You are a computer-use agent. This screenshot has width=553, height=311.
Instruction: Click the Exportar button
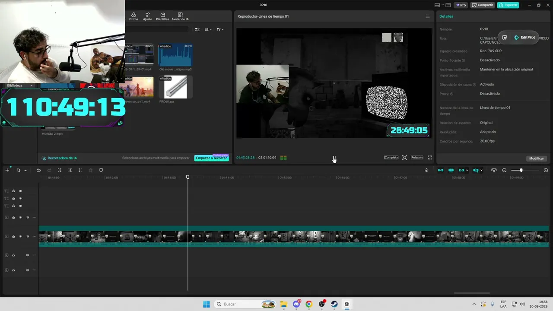tap(508, 5)
